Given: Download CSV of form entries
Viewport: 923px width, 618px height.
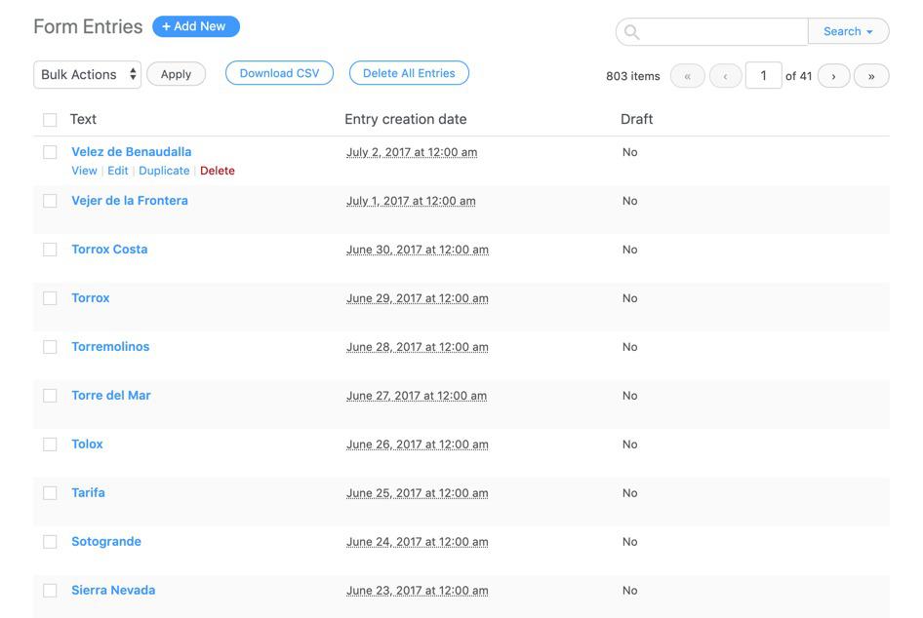Looking at the screenshot, I should click(x=279, y=73).
